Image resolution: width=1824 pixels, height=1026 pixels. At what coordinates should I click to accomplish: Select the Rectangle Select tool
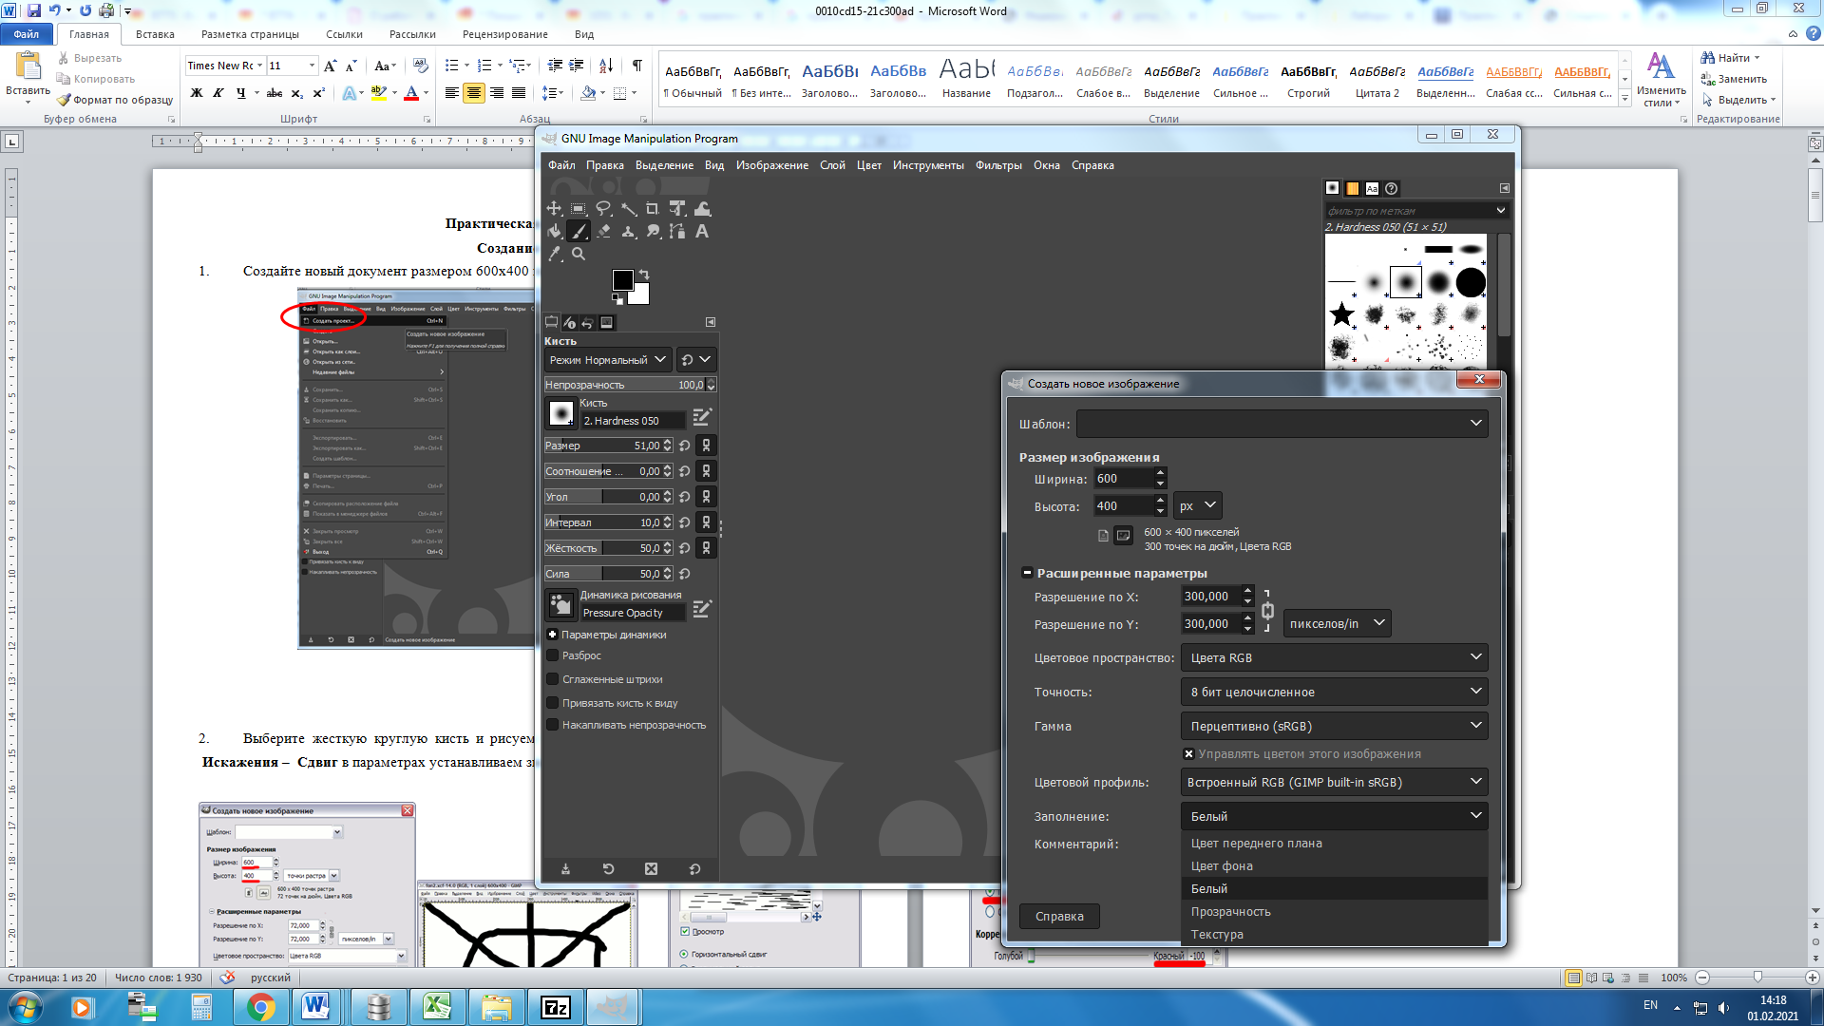point(579,209)
